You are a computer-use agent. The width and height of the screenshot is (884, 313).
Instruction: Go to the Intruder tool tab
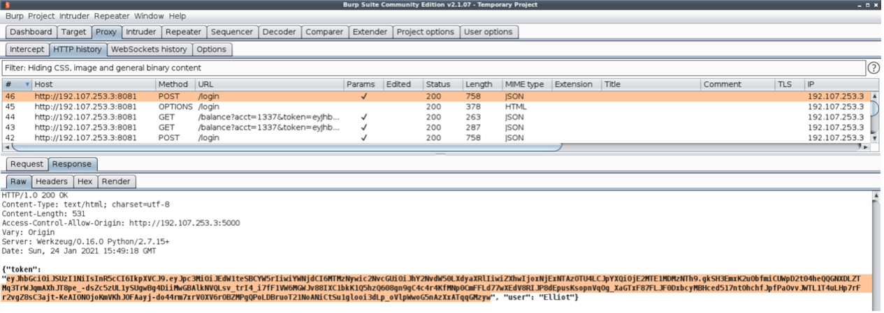[141, 32]
